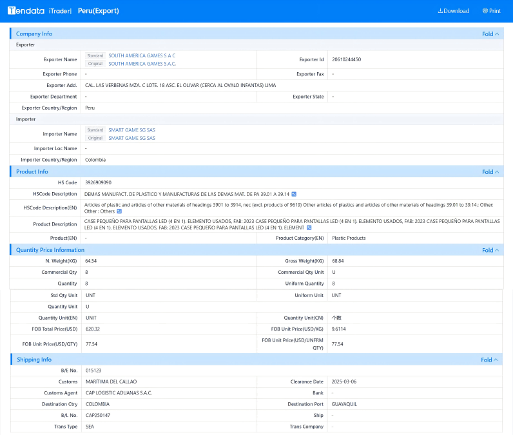Screen dimensions: 513x435
Task: Select Importer Country value Colombia
Action: click(95, 160)
